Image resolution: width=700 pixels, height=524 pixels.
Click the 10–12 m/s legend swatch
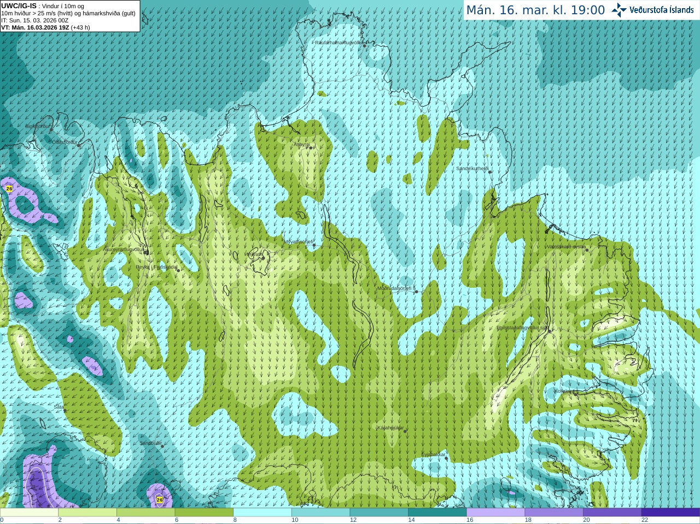[x=321, y=513]
